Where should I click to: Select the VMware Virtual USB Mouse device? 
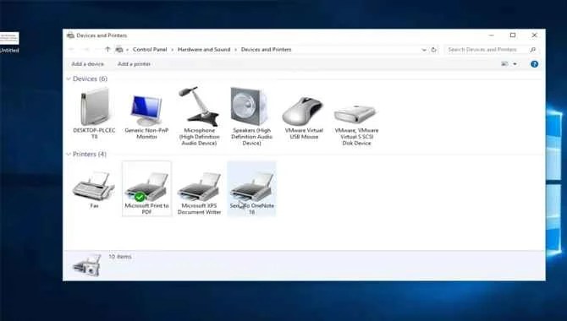coord(304,117)
